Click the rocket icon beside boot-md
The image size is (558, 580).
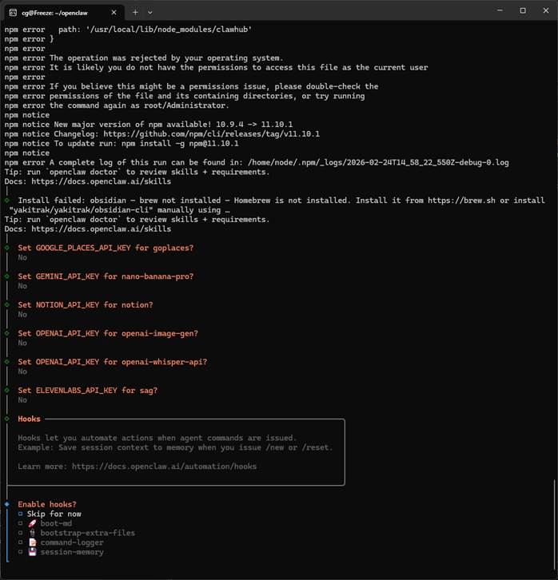pyautogui.click(x=32, y=523)
